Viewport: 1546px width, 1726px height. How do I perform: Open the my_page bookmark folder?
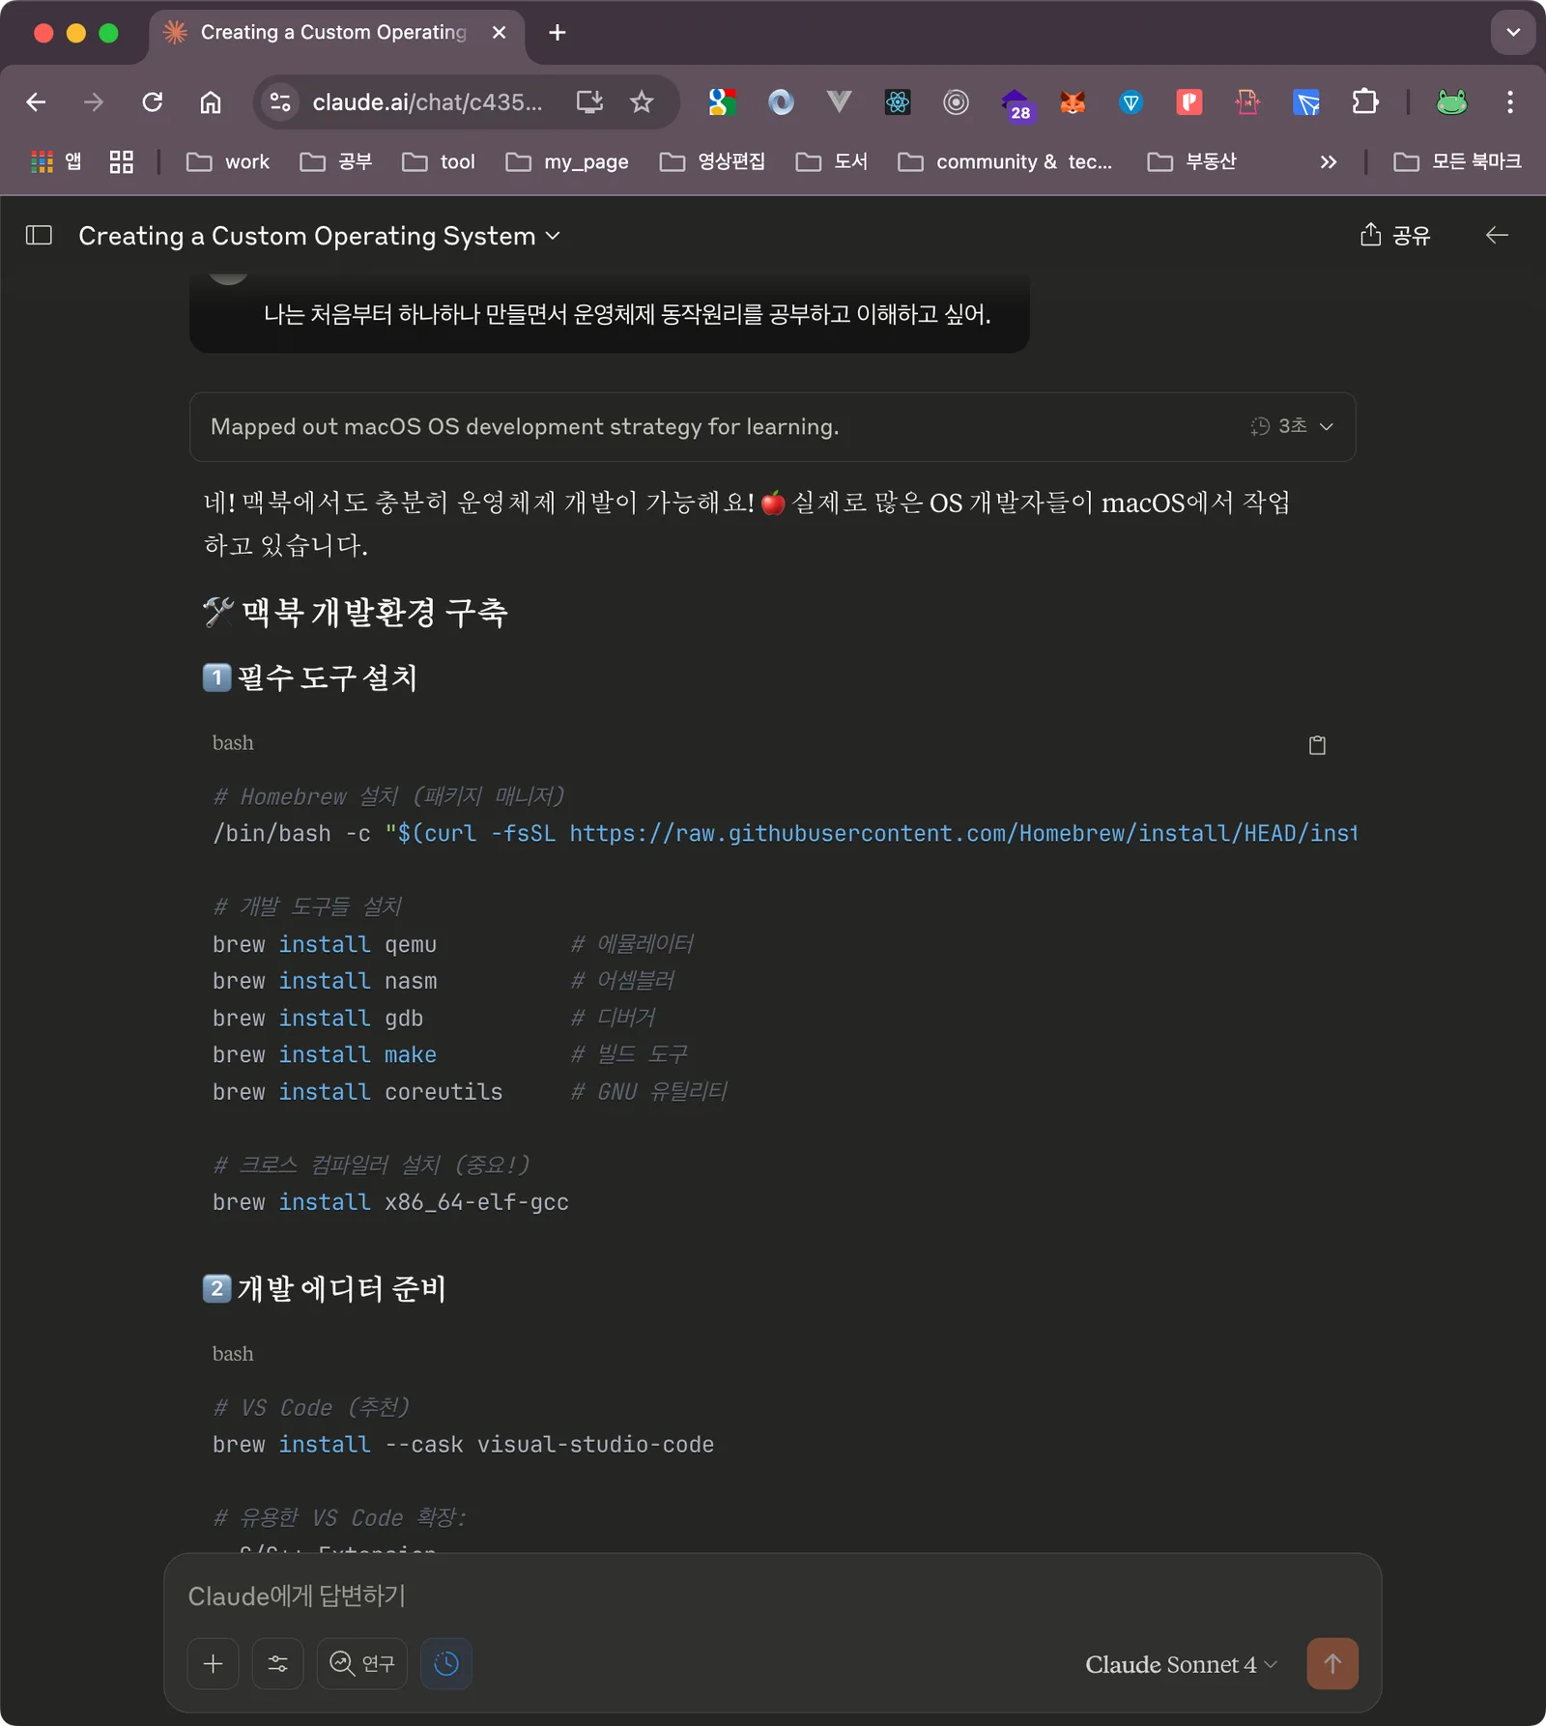pyautogui.click(x=567, y=161)
